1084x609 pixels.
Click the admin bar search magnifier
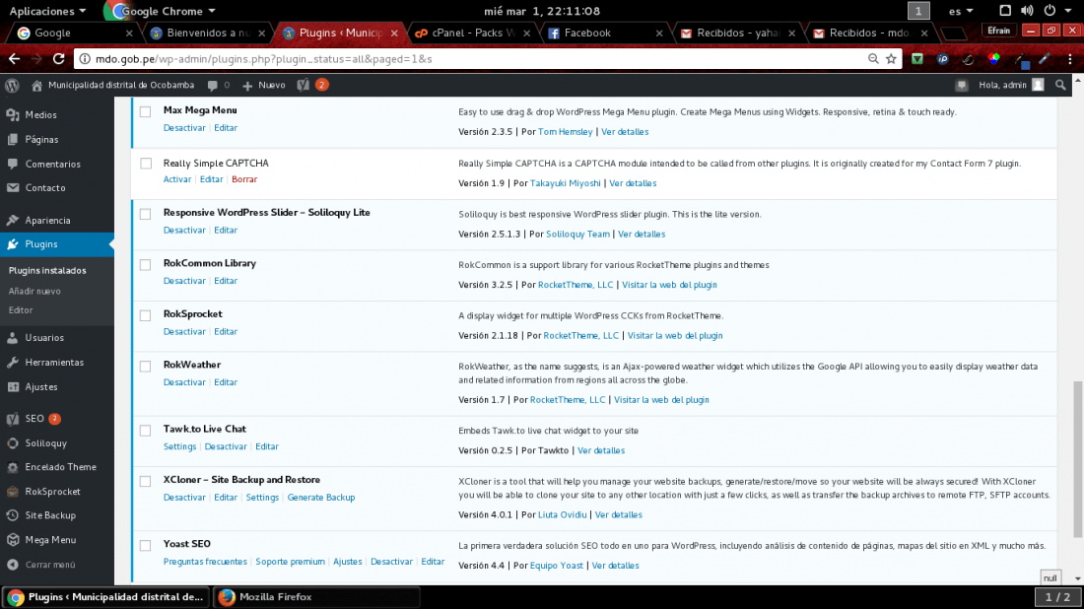(1060, 85)
